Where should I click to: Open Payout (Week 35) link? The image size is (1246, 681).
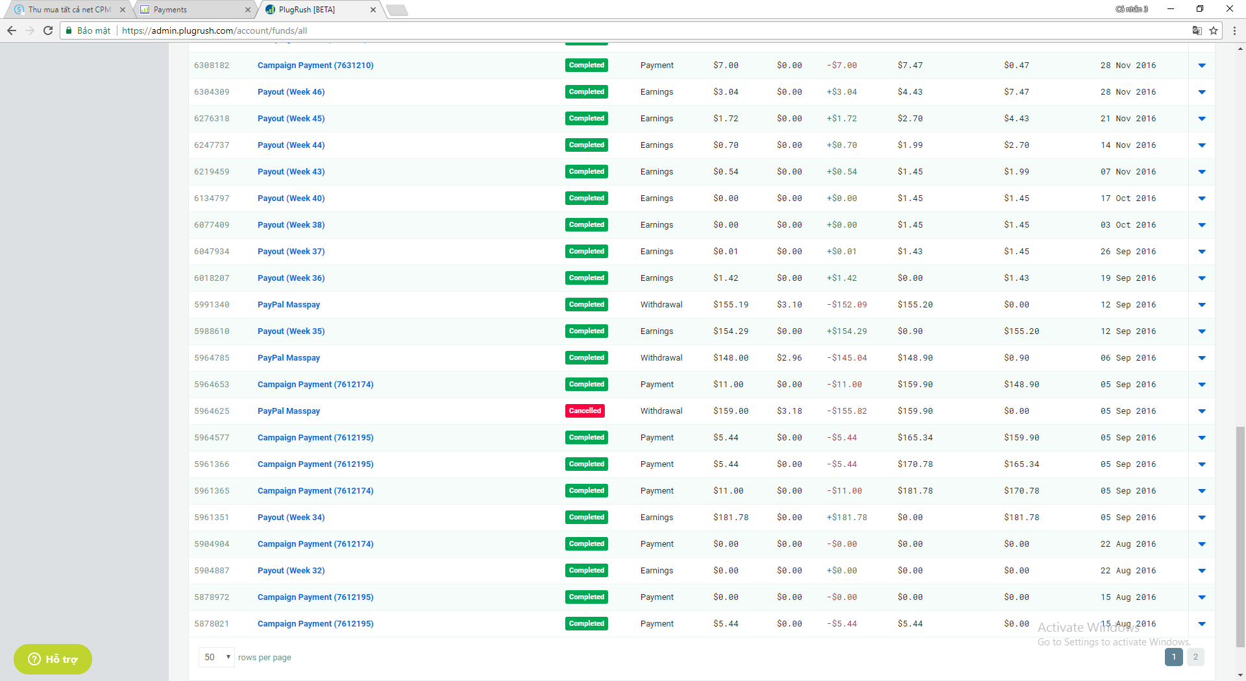coord(291,331)
